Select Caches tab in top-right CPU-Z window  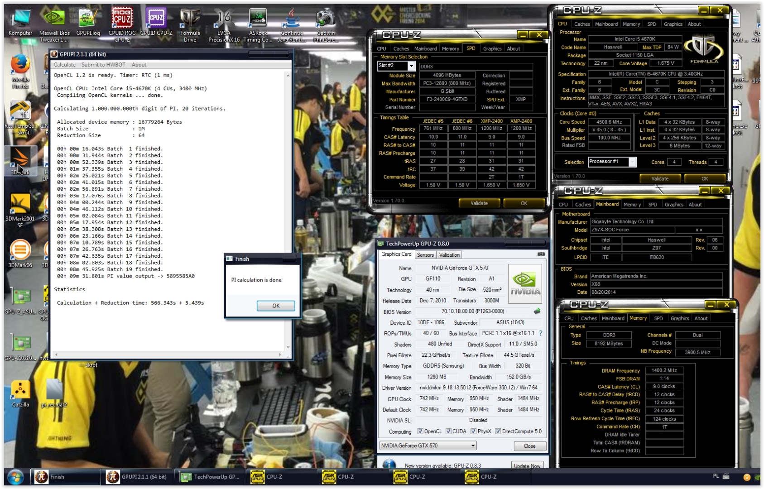pyautogui.click(x=582, y=24)
